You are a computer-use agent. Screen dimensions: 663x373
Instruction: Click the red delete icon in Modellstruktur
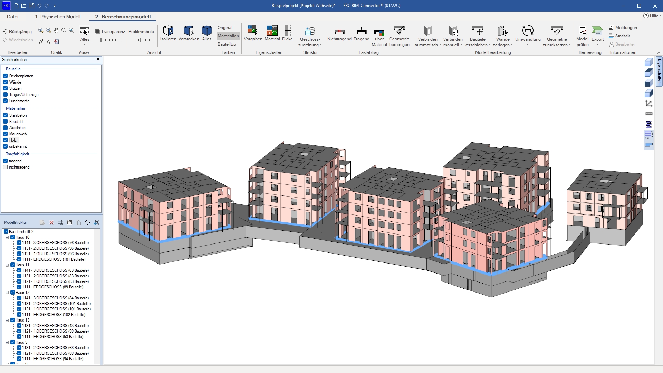click(x=51, y=223)
